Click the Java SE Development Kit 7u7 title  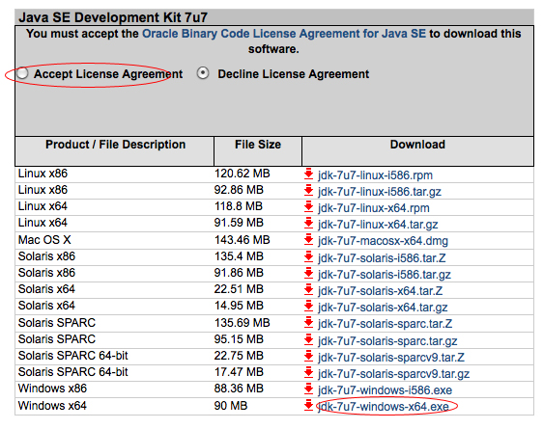coord(113,17)
